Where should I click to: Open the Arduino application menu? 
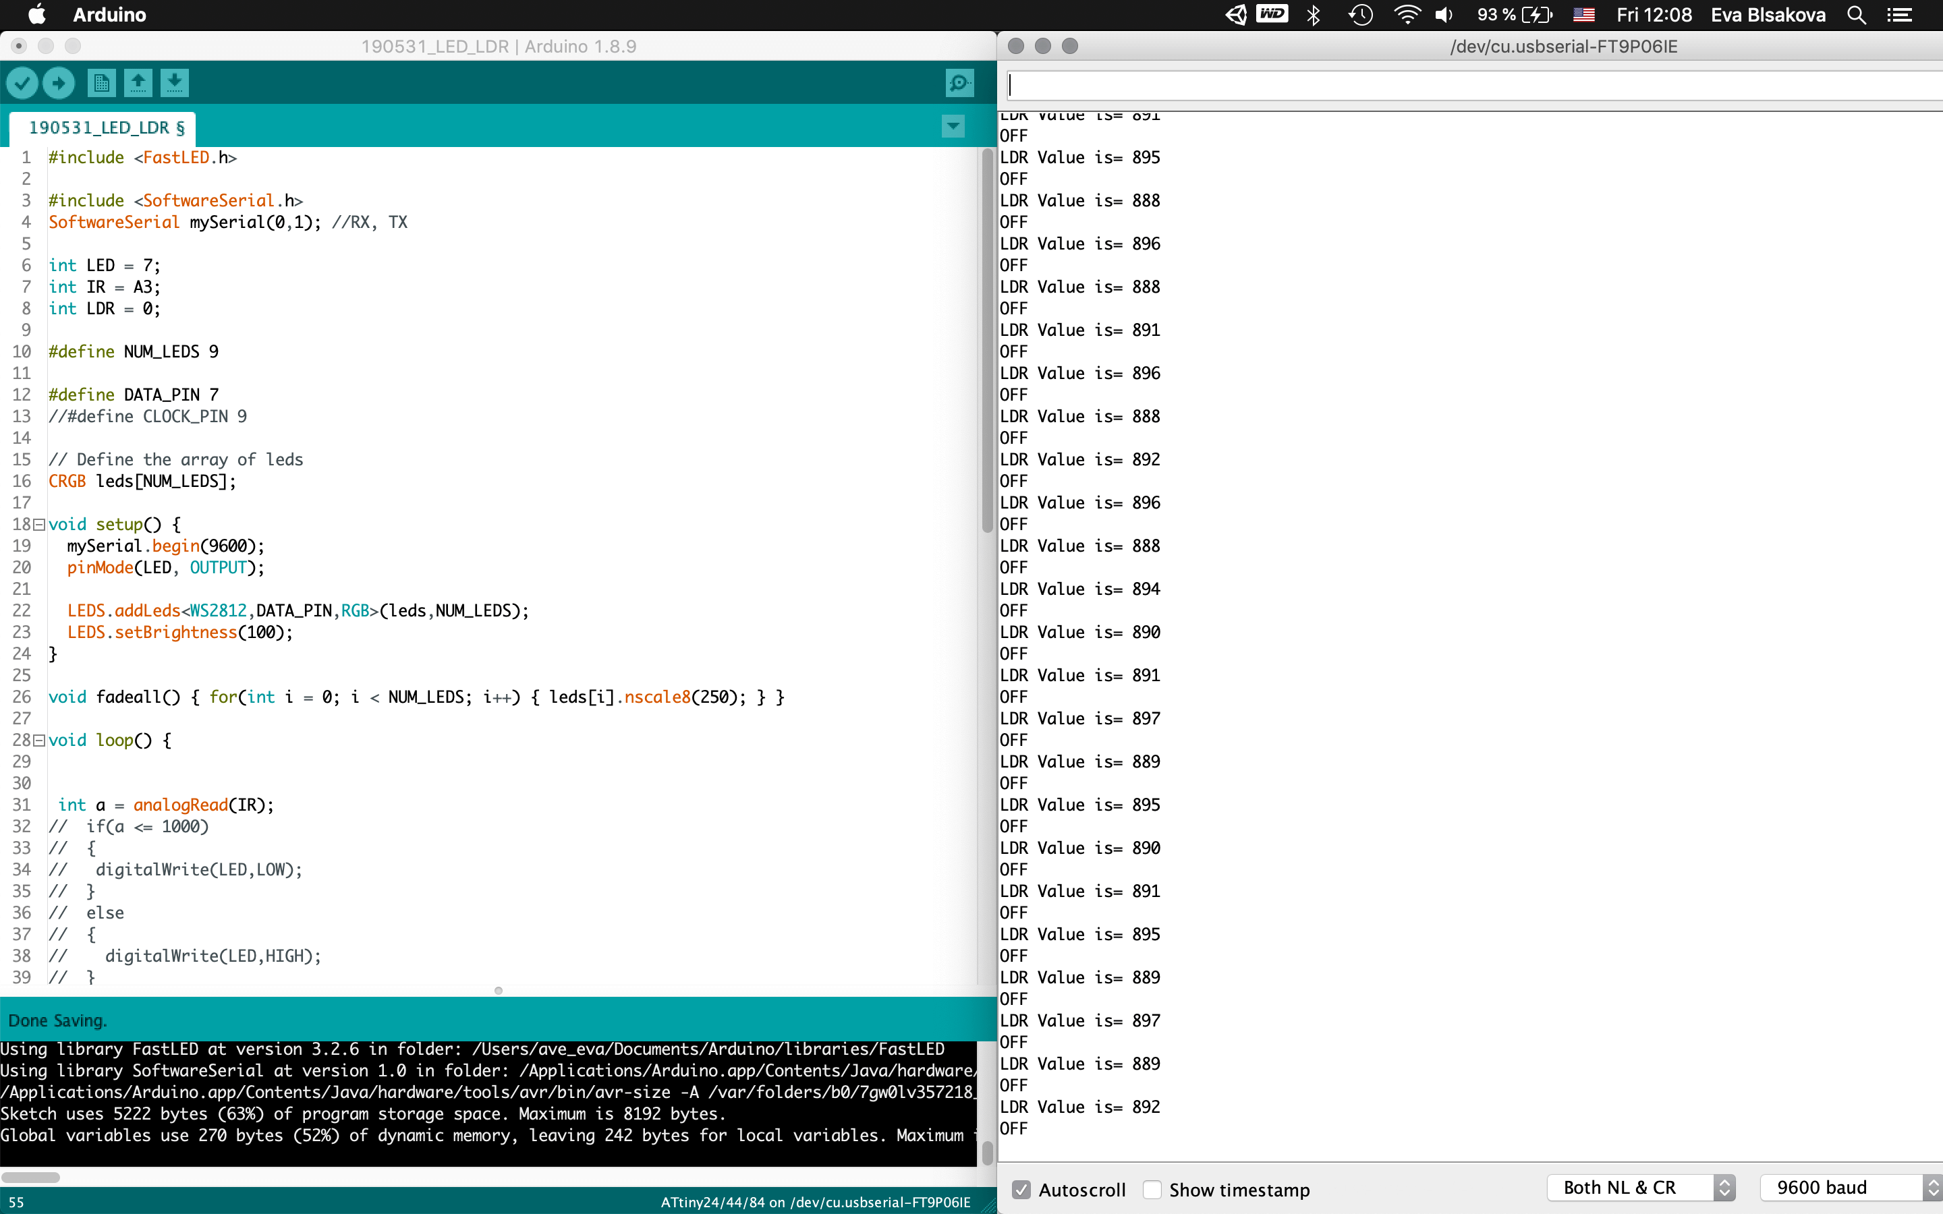tap(109, 16)
